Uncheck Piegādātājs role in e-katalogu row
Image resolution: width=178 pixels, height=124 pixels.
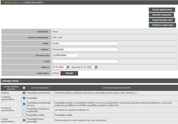click(24, 98)
